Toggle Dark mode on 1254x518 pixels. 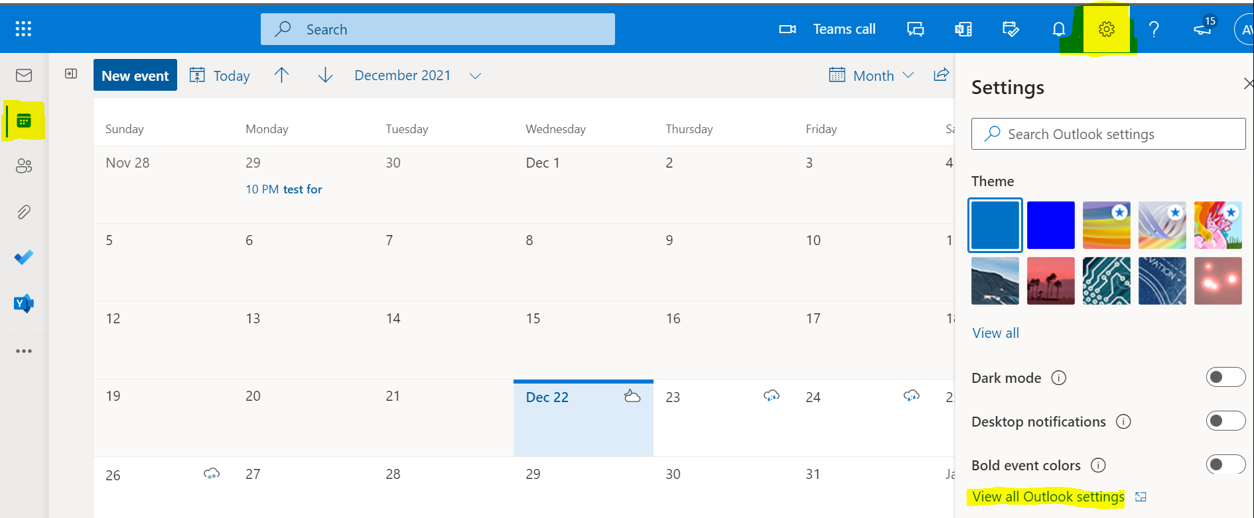(x=1225, y=378)
